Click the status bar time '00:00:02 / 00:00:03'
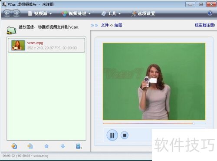This screenshot has height=161, width=217. pos(16,156)
